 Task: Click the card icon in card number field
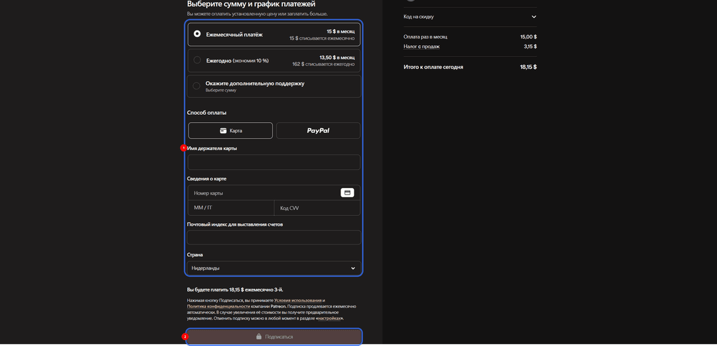pos(347,193)
